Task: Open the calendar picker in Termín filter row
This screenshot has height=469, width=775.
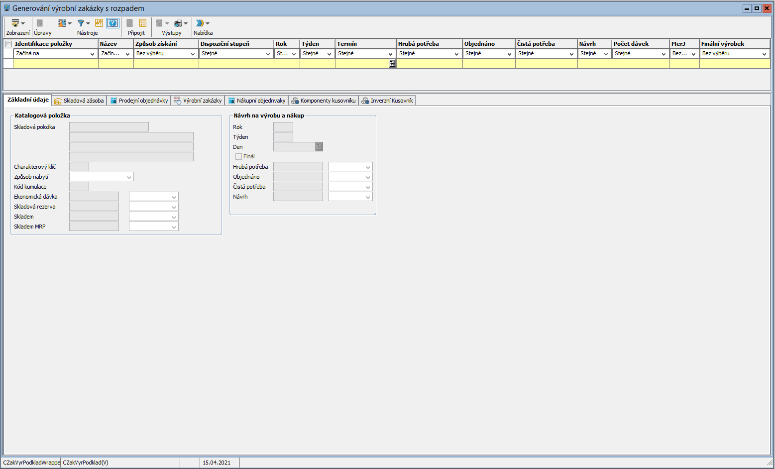Action: pyautogui.click(x=392, y=64)
